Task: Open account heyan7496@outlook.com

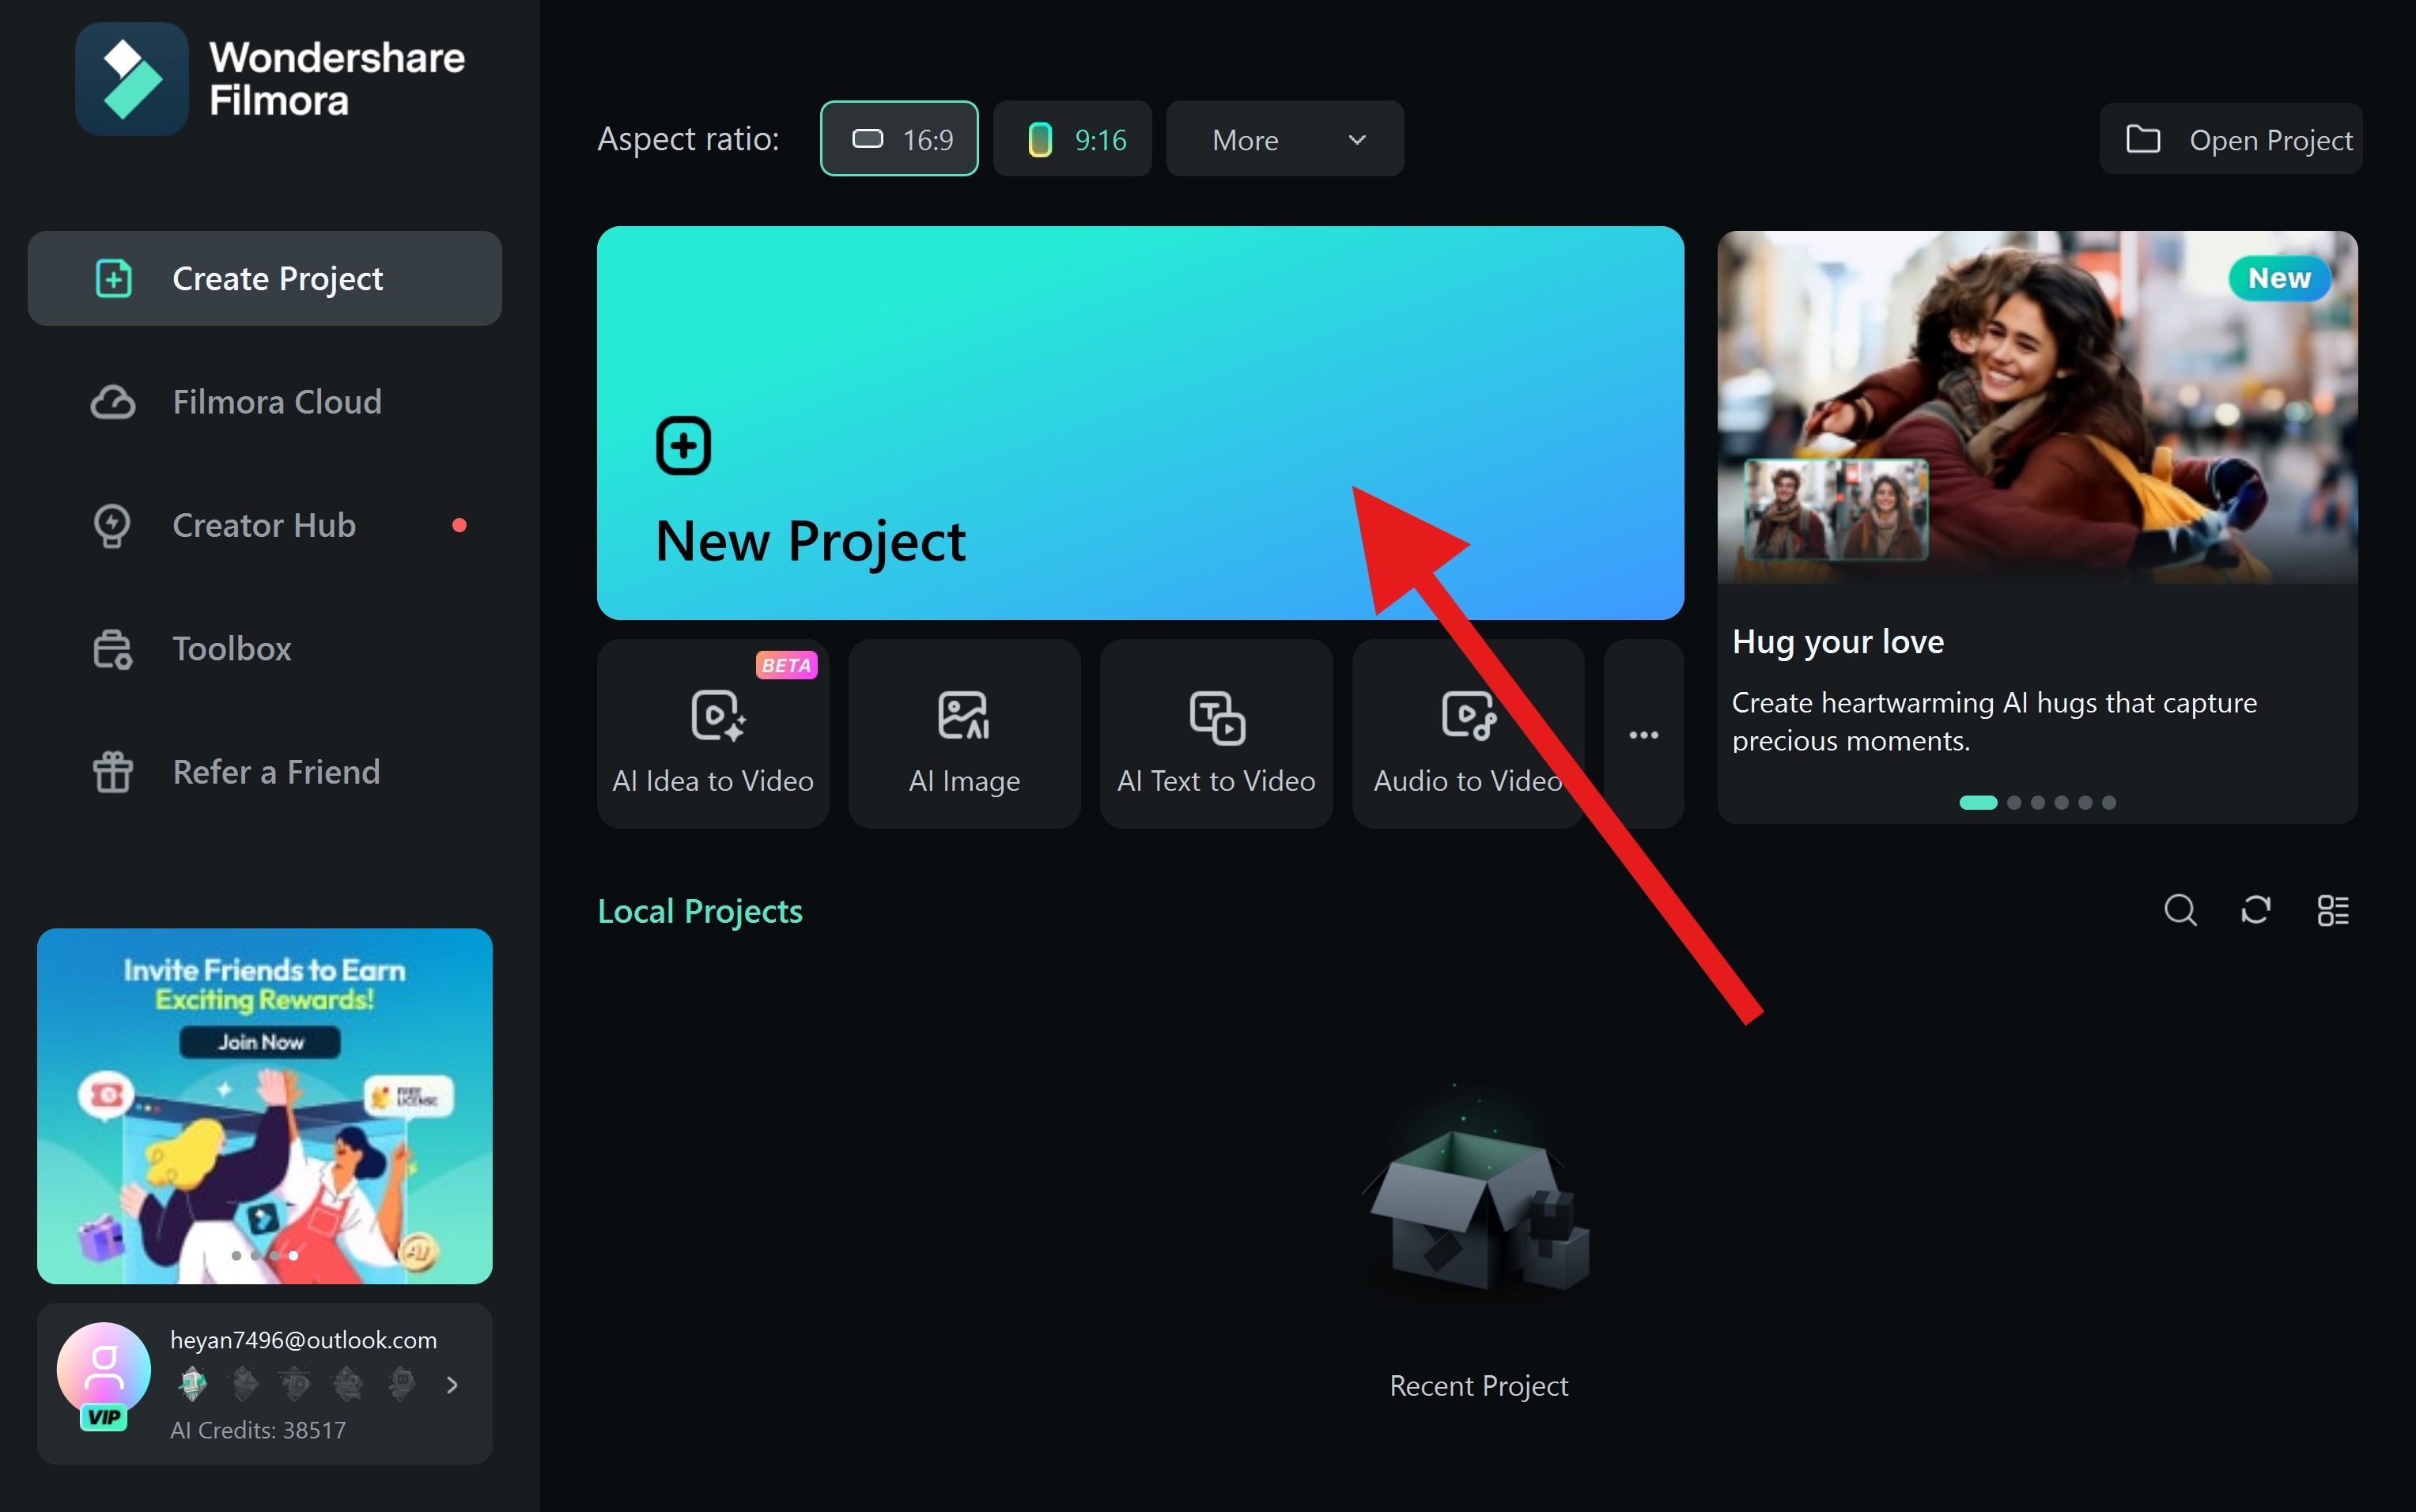Action: [303, 1340]
